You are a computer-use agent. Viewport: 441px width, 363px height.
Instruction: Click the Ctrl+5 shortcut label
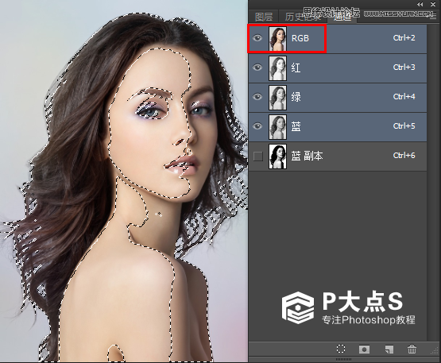point(404,126)
